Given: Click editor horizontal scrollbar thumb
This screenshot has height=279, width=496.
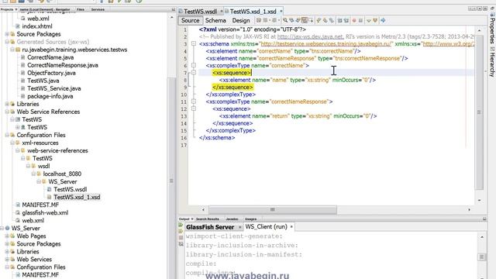Looking at the screenshot, I should 272,209.
